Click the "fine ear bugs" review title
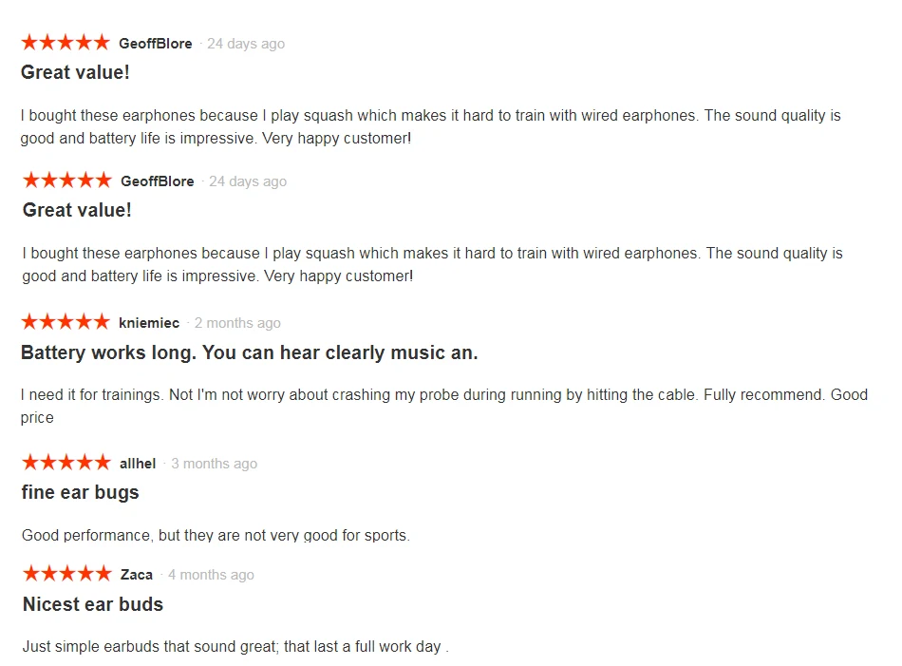The height and width of the screenshot is (666, 902). (x=81, y=492)
